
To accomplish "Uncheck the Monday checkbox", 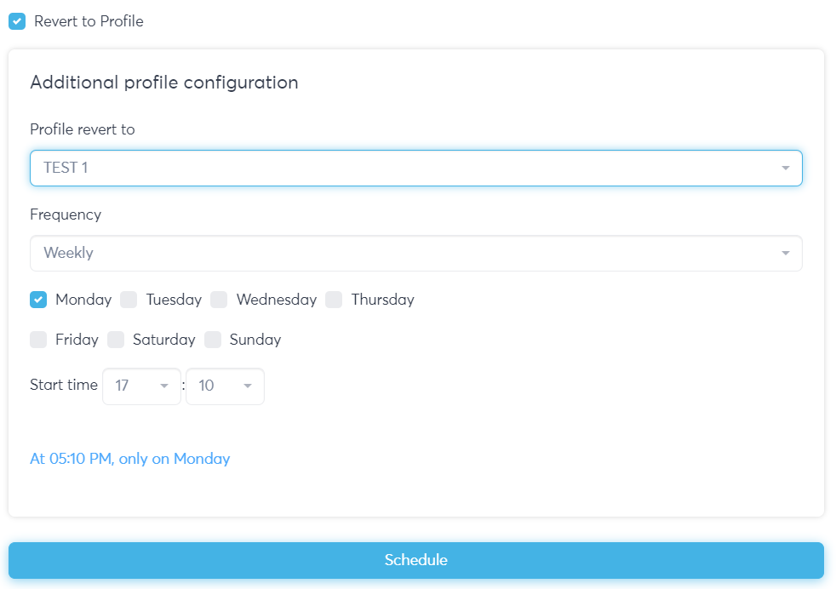I will pyautogui.click(x=38, y=300).
